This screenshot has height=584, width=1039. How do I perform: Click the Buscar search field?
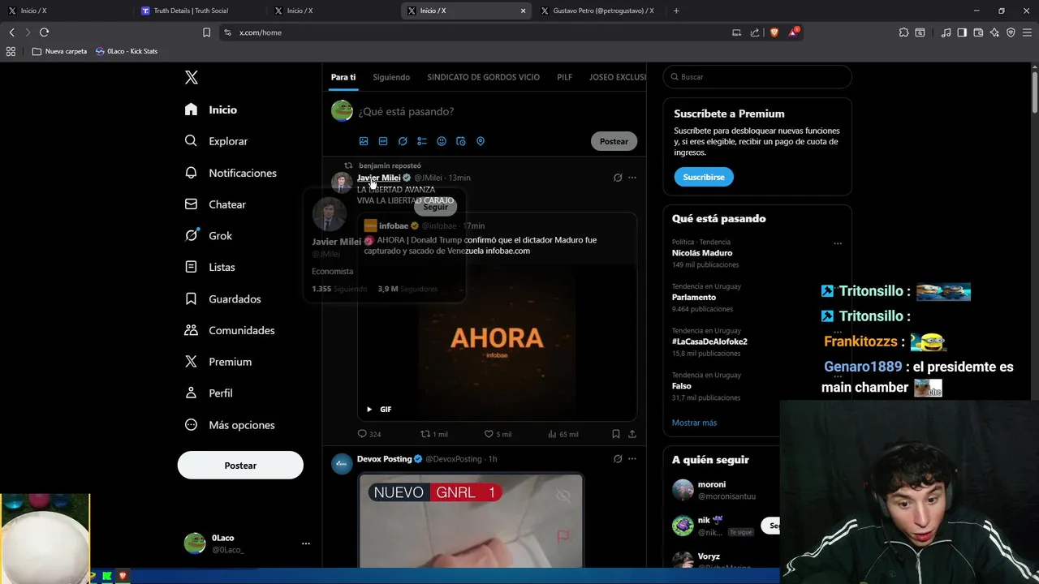click(x=757, y=77)
